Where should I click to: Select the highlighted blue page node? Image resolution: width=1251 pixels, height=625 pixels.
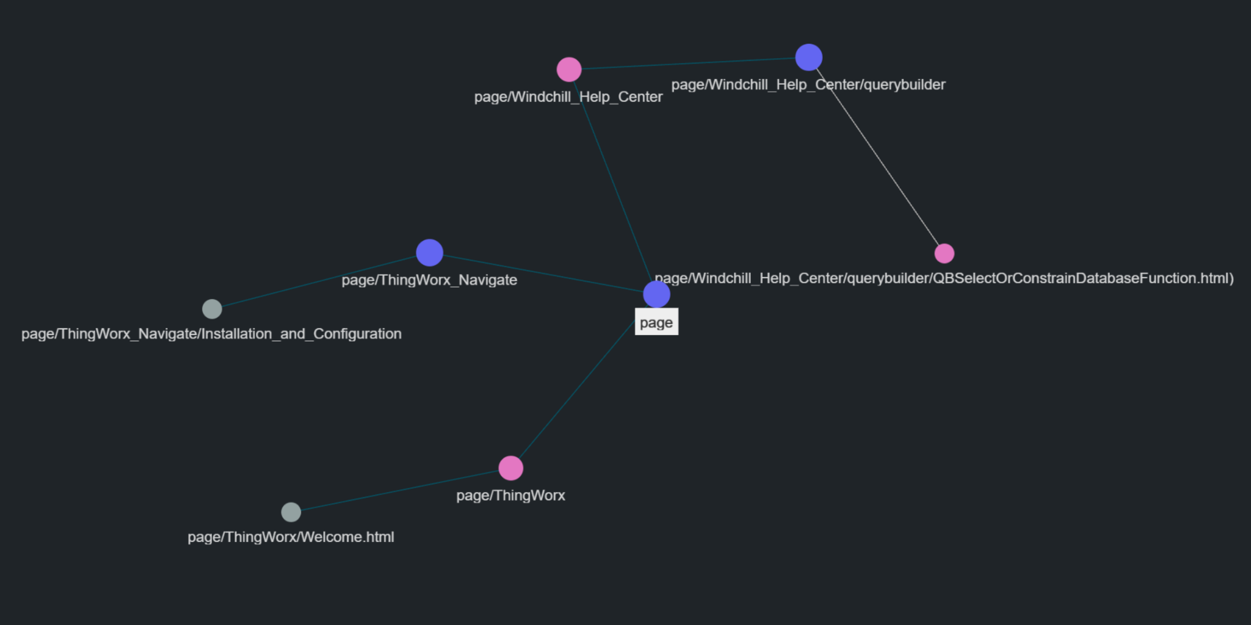click(656, 294)
